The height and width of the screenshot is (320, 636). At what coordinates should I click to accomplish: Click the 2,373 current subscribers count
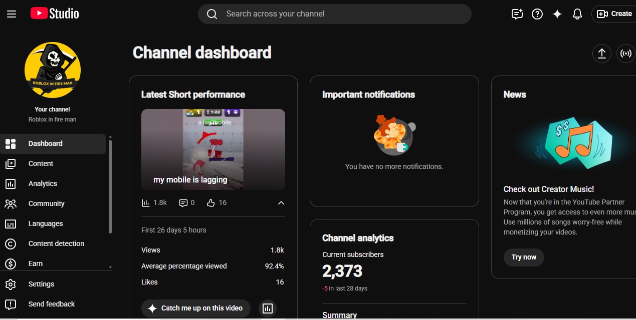342,271
